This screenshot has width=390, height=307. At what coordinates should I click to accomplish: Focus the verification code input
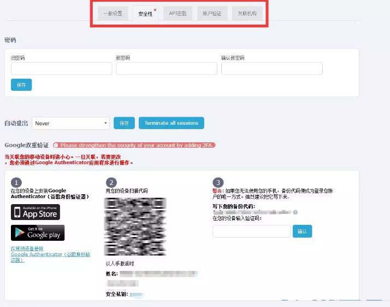[x=251, y=231]
